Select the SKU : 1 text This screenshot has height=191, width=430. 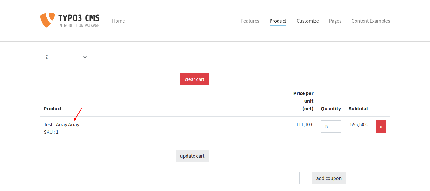click(51, 132)
